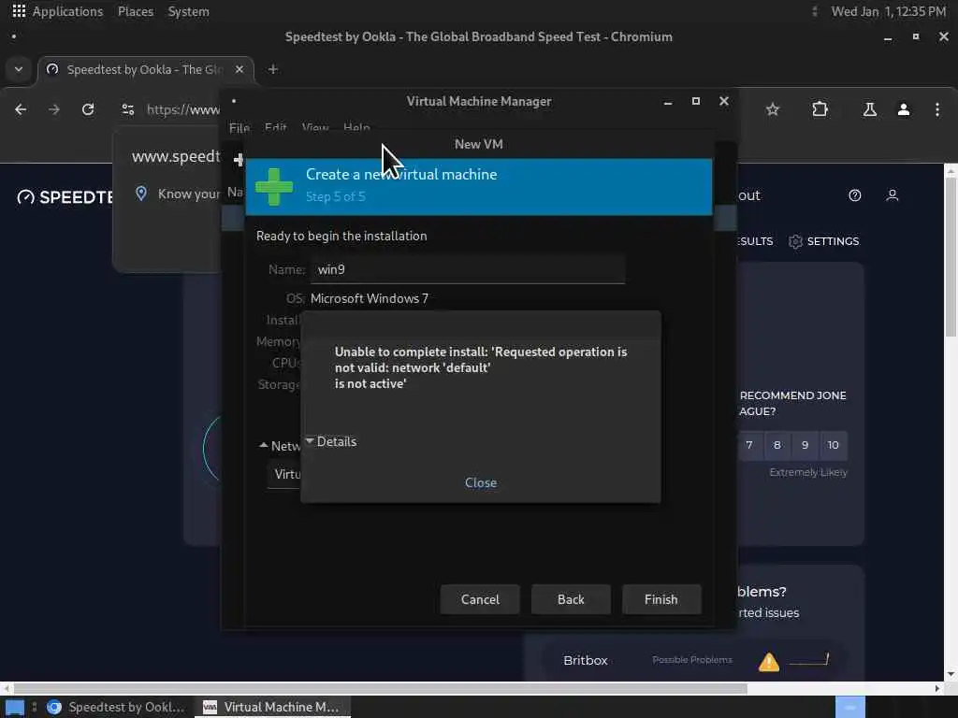
Task: Click the workspace switcher in taskbar
Action: pyautogui.click(x=850, y=707)
